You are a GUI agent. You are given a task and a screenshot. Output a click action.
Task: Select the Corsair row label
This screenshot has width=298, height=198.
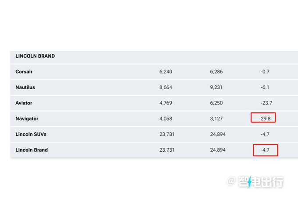[24, 72]
